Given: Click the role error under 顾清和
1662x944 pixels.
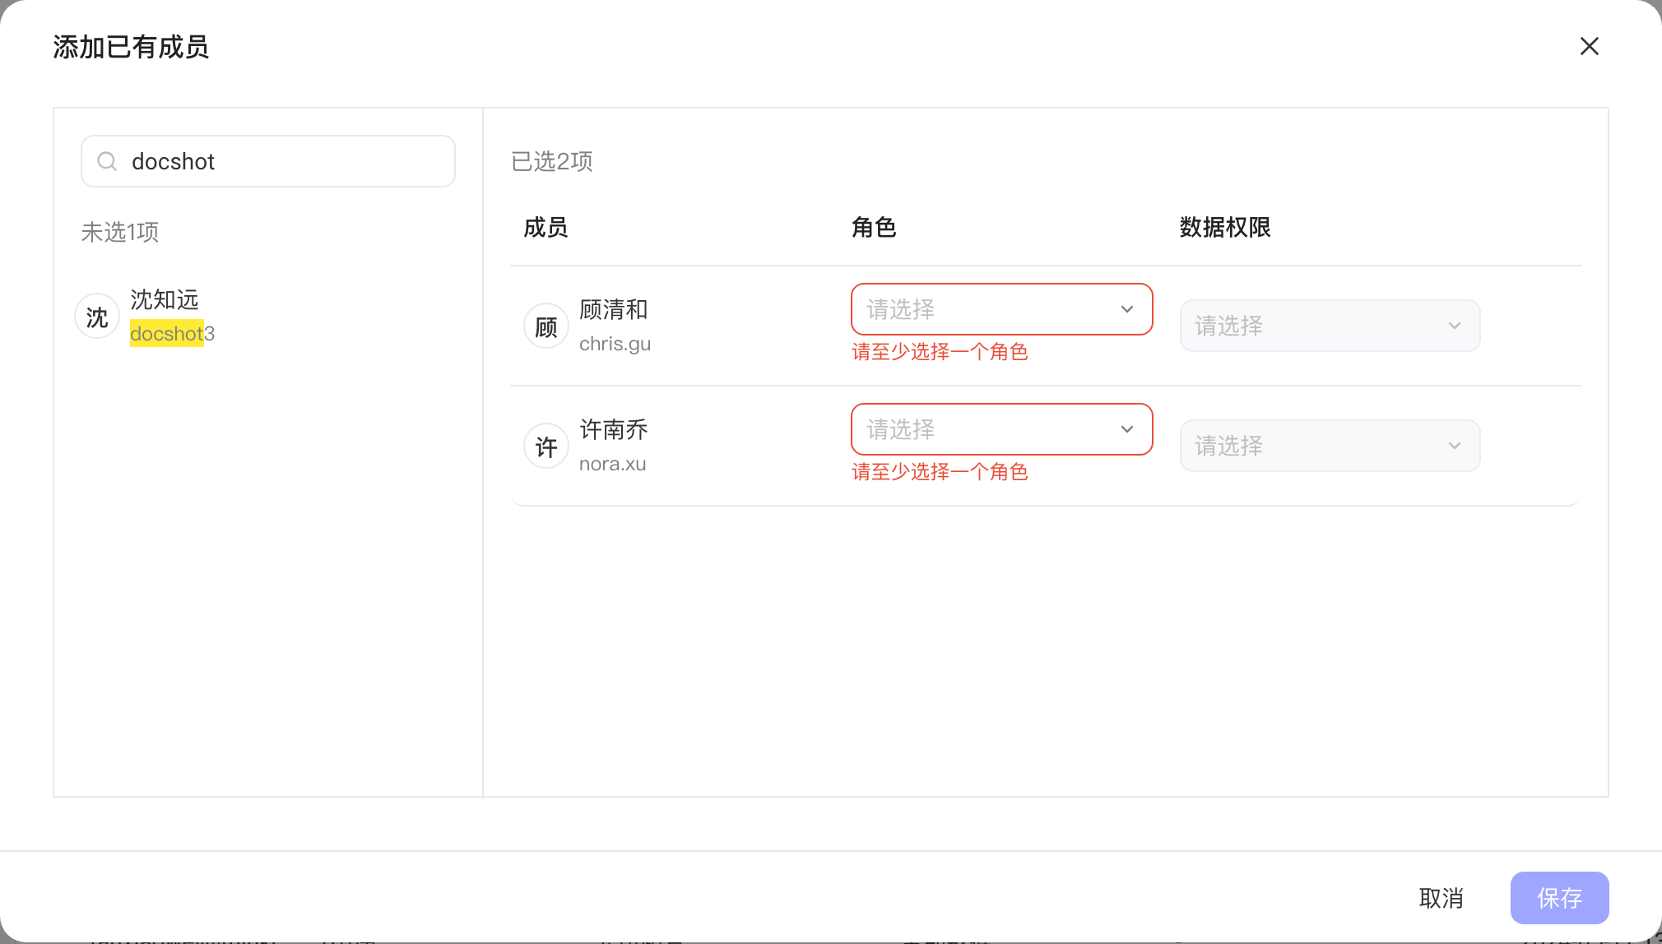Looking at the screenshot, I should point(940,352).
